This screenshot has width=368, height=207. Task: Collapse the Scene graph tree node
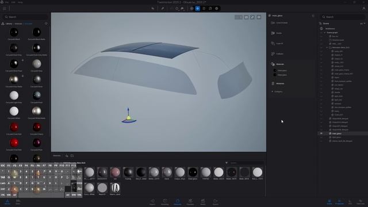point(325,33)
